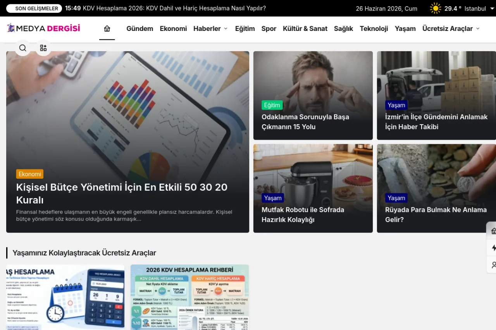This screenshot has height=330, width=496.
Task: Click the 2026 KDV Hesaplama Rehberi thumbnail
Action: coord(189,297)
